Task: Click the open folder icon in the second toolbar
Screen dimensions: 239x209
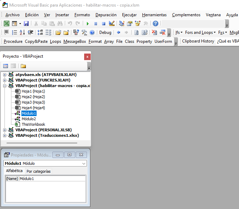Action: [x=58, y=32]
